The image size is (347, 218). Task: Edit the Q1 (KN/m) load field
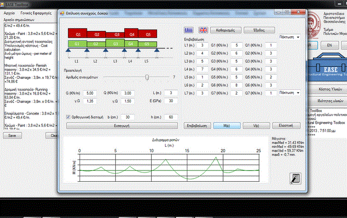271,45
